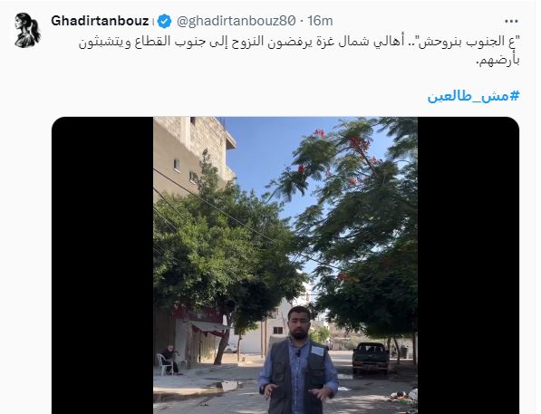Viewport: 541px width, 414px height.
Task: Open the @ghadirtanbouz80 handle link
Action: (x=236, y=21)
